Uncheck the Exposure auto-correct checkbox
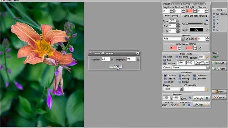The height and width of the screenshot is (128, 228). click(x=165, y=75)
